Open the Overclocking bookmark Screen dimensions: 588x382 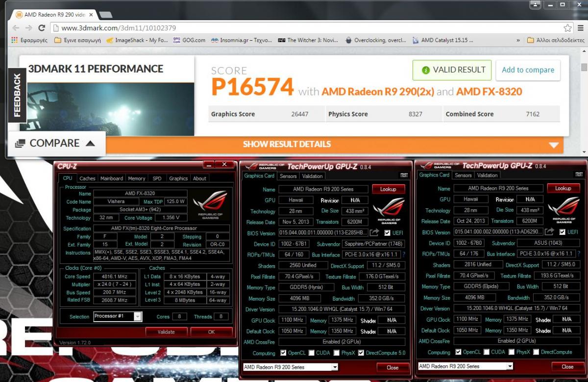click(376, 40)
